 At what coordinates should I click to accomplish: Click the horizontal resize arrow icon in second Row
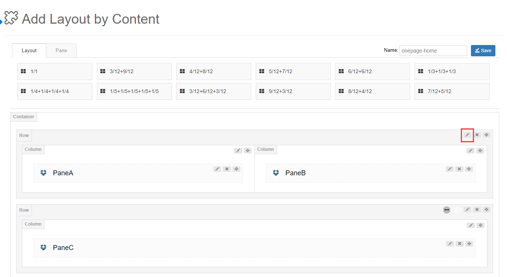(x=447, y=210)
